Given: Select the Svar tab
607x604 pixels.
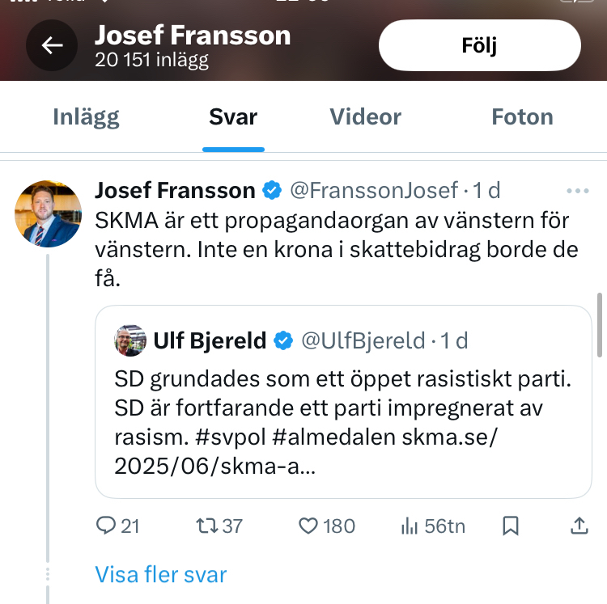Looking at the screenshot, I should 233,116.
